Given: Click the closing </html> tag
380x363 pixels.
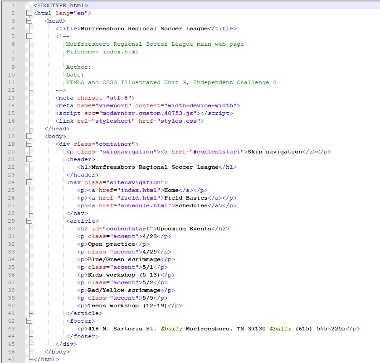Looking at the screenshot, I should click(x=46, y=359).
